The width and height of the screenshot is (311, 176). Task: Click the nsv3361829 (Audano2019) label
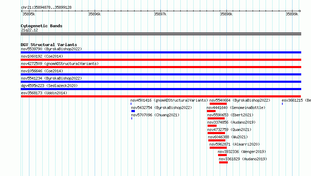point(243,159)
